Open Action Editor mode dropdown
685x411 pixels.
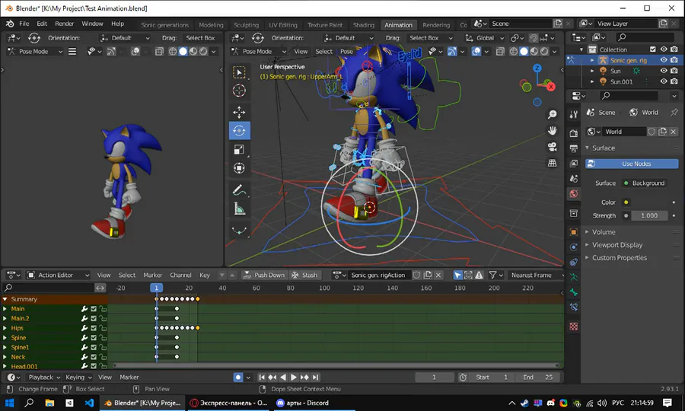click(x=58, y=276)
